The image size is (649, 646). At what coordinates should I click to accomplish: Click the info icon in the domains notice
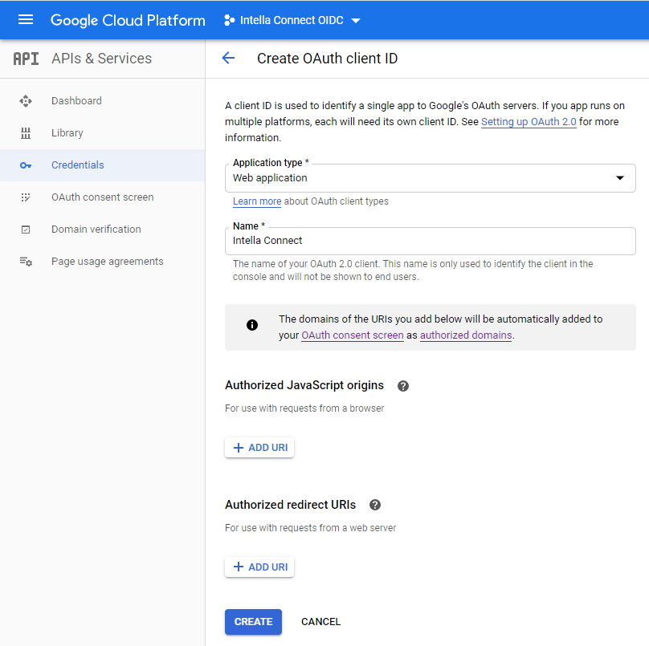[252, 327]
